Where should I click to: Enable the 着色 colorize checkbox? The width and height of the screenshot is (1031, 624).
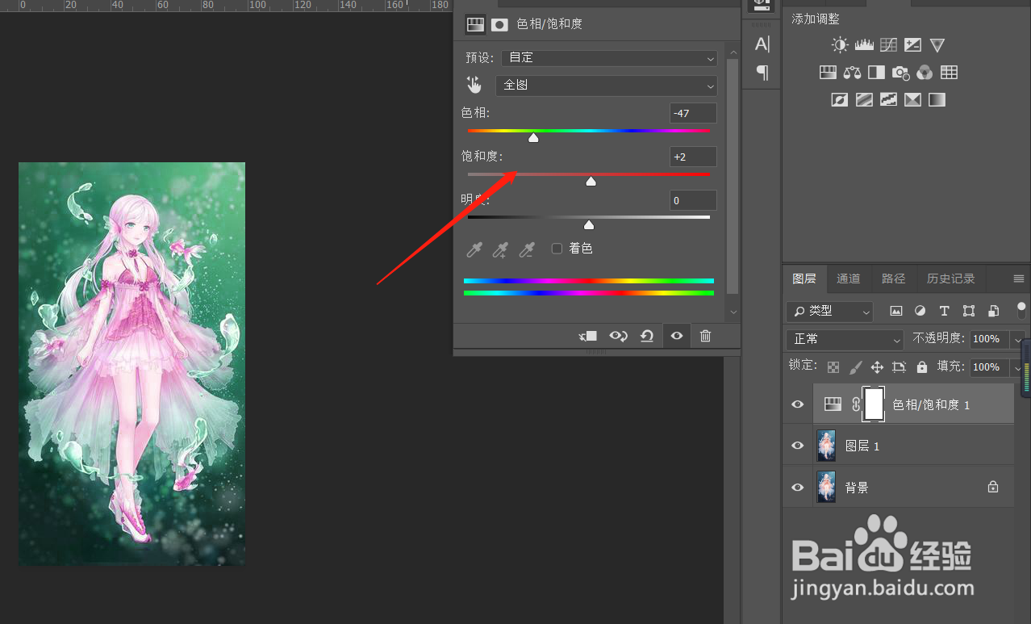tap(557, 249)
